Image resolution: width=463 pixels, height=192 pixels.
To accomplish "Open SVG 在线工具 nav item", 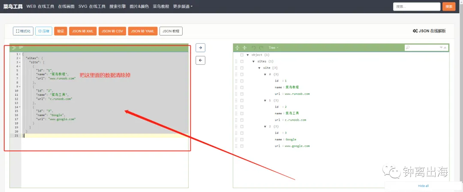I will point(92,6).
